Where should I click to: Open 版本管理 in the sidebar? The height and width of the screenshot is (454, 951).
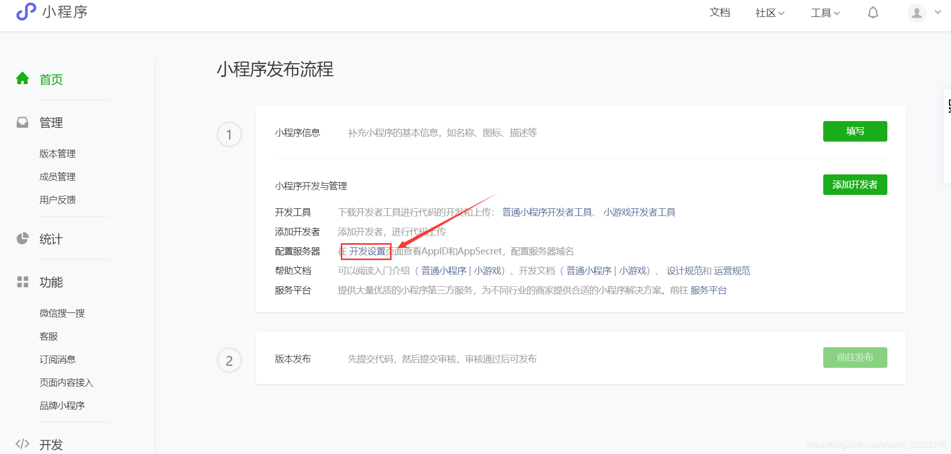pyautogui.click(x=57, y=153)
